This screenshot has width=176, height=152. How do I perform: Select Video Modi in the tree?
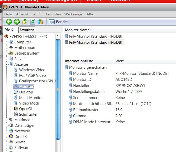[29, 103]
